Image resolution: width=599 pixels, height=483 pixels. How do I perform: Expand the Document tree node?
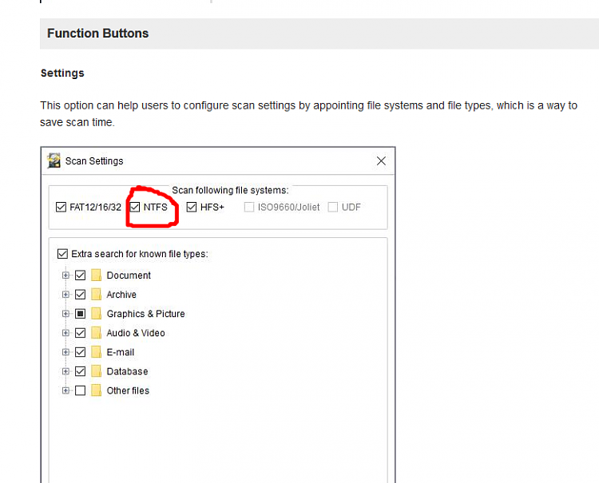pos(65,275)
